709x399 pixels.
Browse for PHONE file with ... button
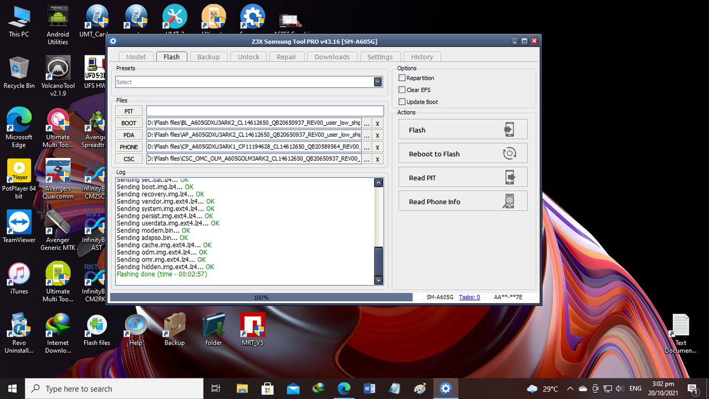(367, 147)
